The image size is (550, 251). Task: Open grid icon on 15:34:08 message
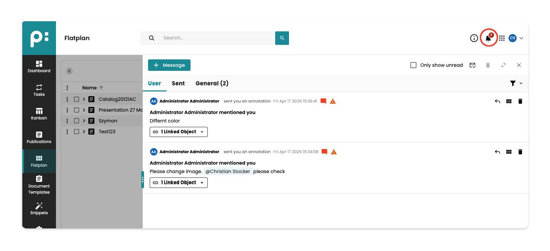(509, 152)
